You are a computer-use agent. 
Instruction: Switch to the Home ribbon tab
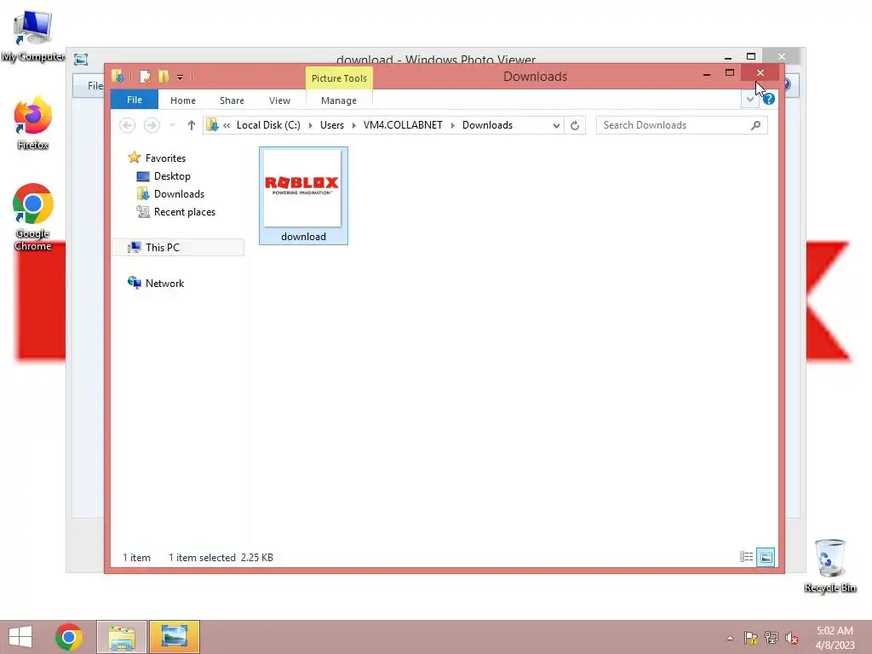click(183, 100)
